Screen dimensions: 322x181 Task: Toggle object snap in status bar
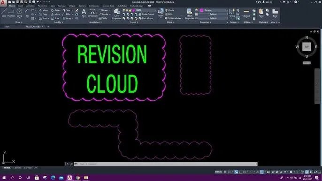(261, 172)
